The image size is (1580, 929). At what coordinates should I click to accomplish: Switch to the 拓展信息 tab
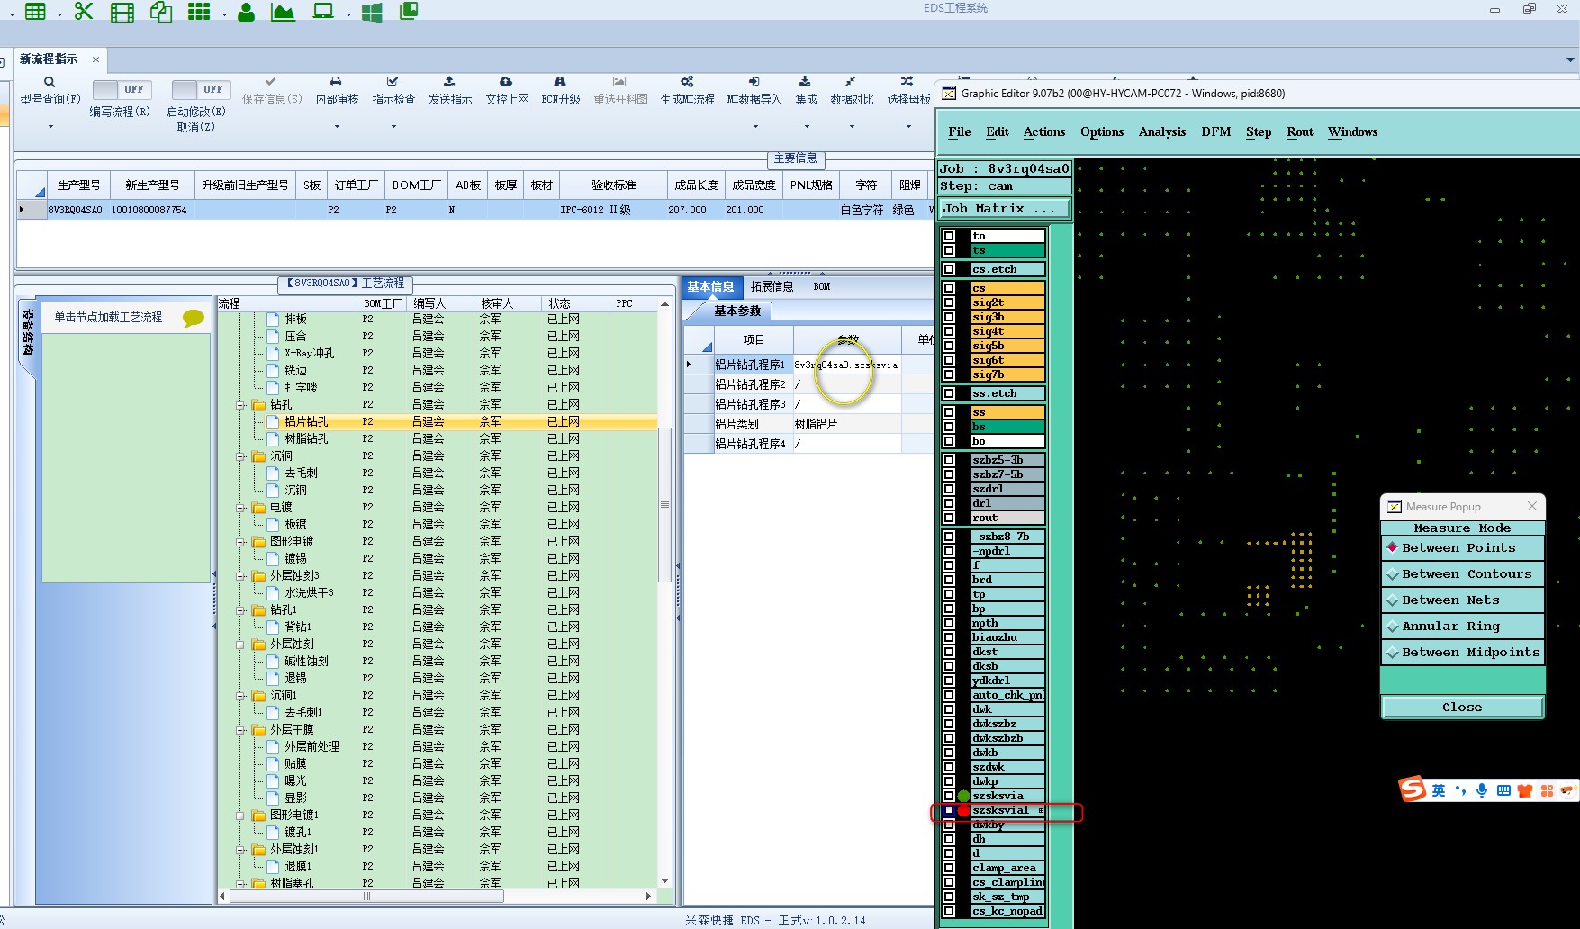click(772, 286)
